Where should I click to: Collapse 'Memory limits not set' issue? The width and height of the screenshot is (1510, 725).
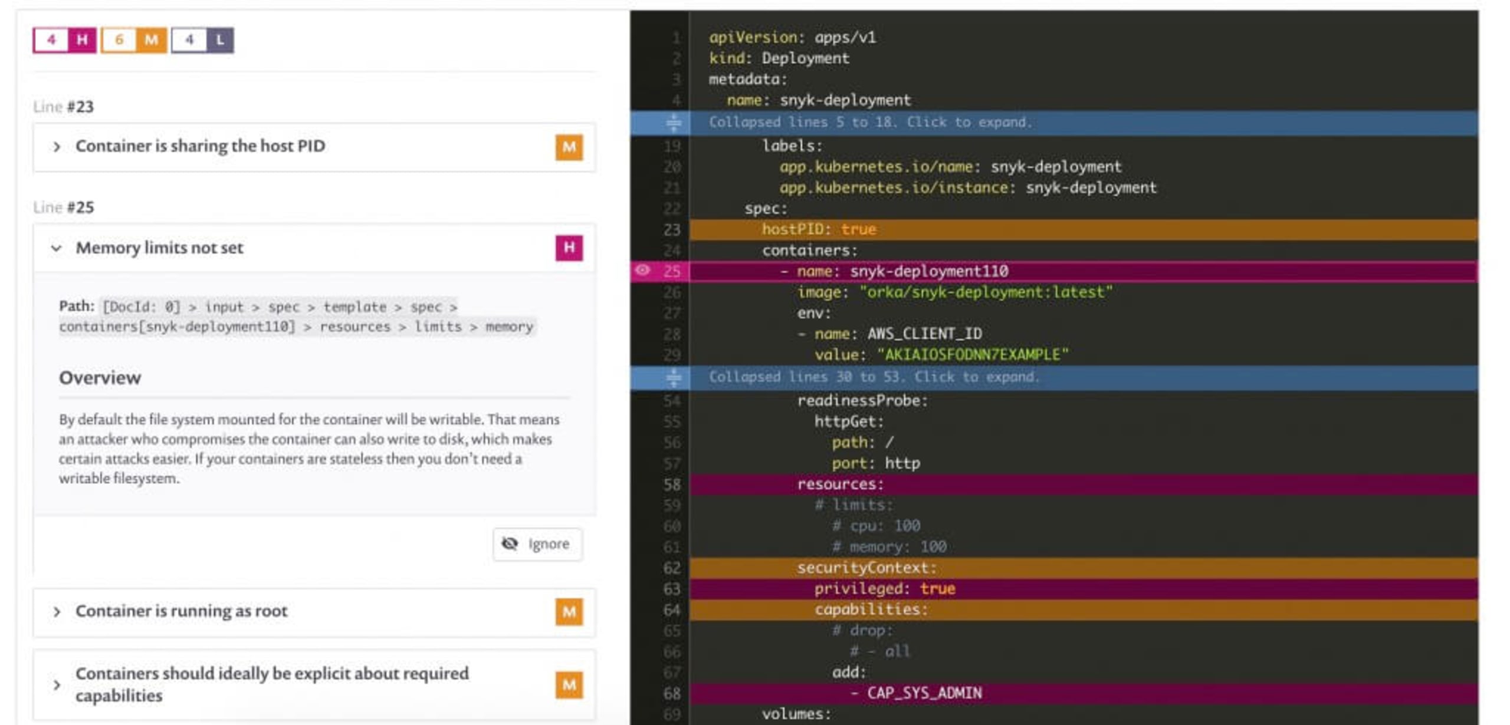57,248
